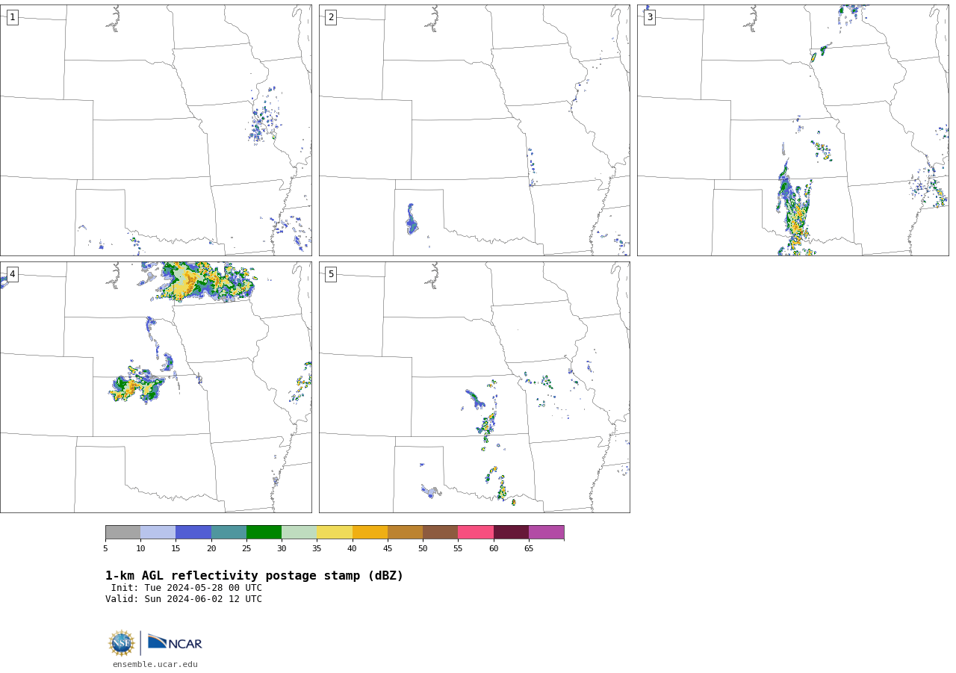
Task: Click the member number 3 label box
Action: (x=649, y=17)
